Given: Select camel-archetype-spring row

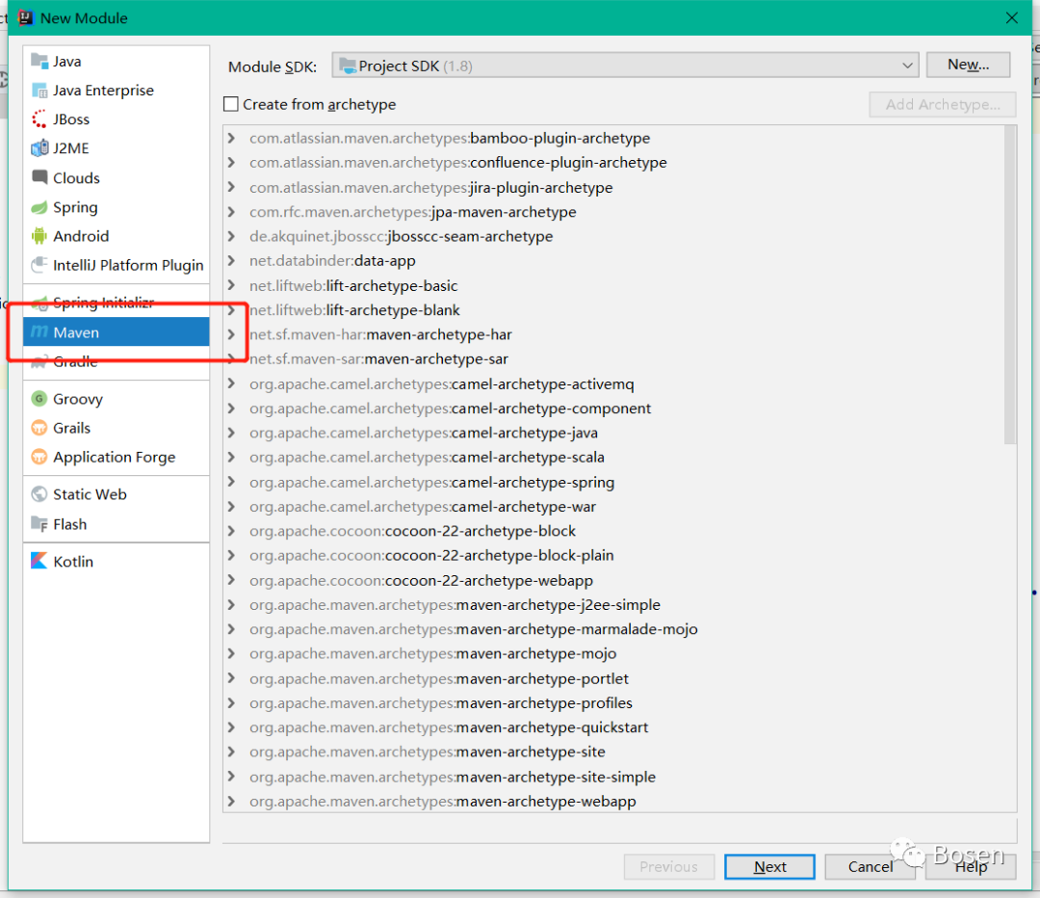Looking at the screenshot, I should tap(613, 482).
